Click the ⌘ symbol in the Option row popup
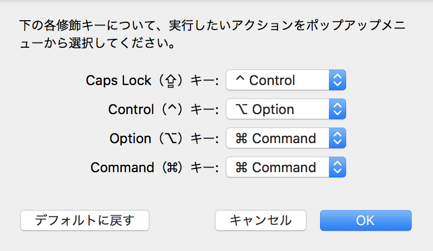 pos(241,138)
